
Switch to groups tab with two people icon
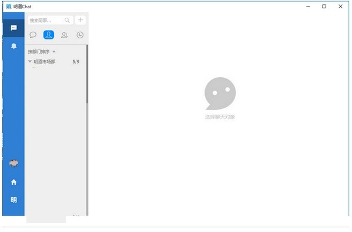point(65,35)
